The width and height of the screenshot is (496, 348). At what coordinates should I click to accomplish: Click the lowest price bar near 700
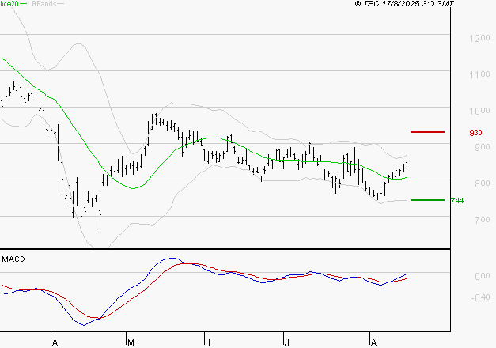(x=100, y=219)
